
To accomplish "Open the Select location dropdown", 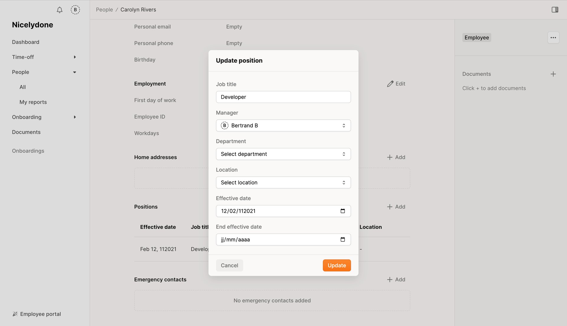I will (x=283, y=182).
